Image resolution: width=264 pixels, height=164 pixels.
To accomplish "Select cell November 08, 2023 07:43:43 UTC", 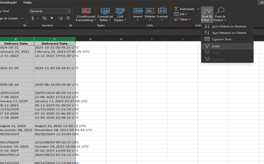I will click(55, 130).
